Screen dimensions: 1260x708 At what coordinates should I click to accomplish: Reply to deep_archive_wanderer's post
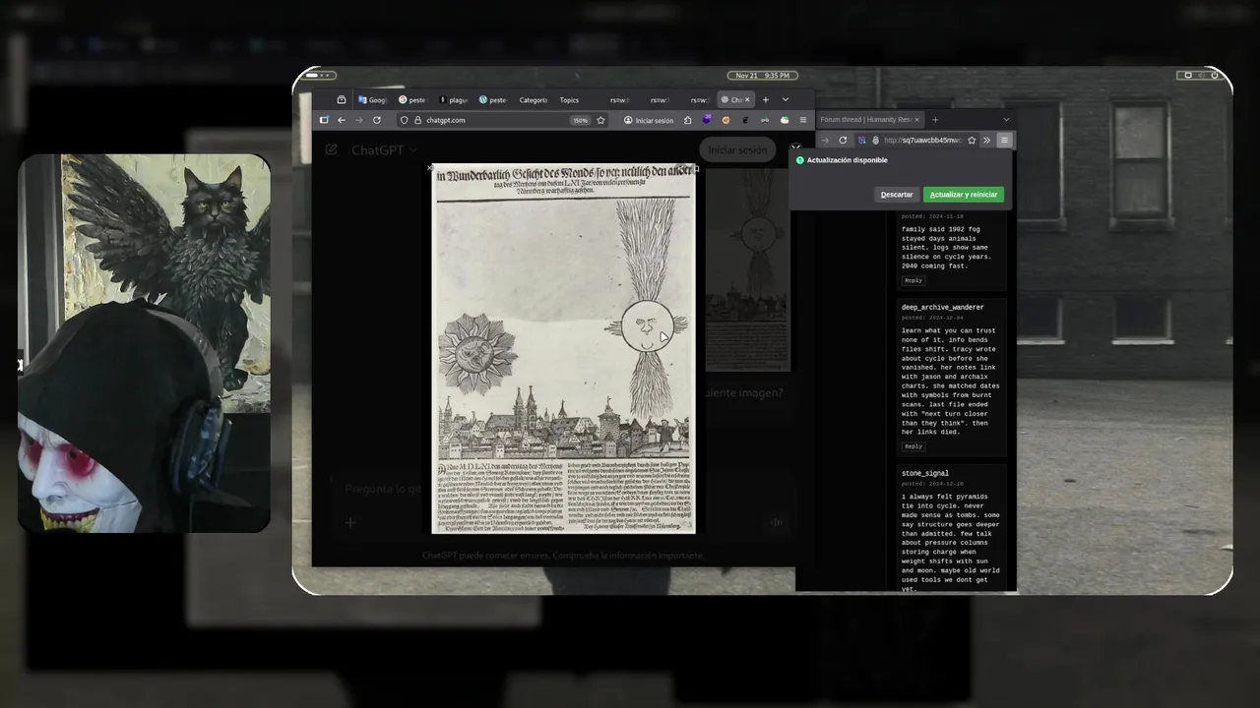pyautogui.click(x=913, y=446)
